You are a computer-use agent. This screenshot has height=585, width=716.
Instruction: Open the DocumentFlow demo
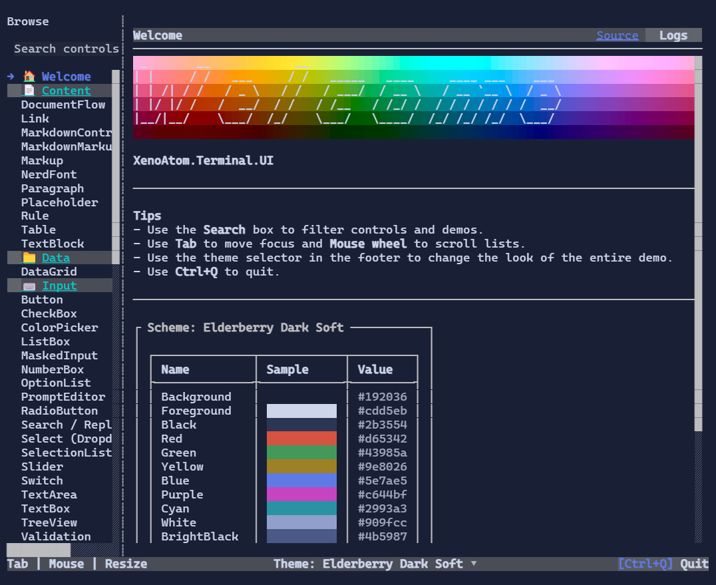pyautogui.click(x=63, y=104)
